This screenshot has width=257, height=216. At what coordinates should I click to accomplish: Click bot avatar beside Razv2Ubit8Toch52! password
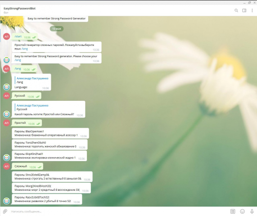(x=7, y=201)
